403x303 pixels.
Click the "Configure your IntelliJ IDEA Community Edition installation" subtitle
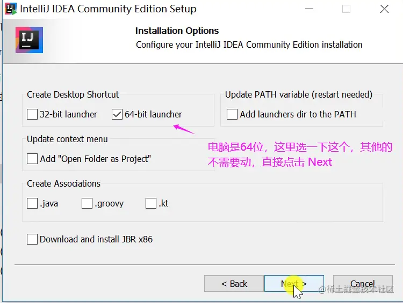pyautogui.click(x=249, y=45)
